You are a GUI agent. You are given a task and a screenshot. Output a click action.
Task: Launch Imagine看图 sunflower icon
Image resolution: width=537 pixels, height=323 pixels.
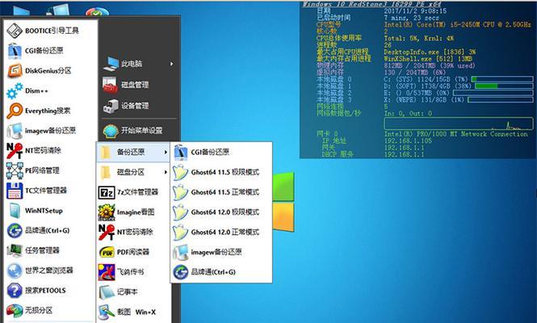coord(107,212)
